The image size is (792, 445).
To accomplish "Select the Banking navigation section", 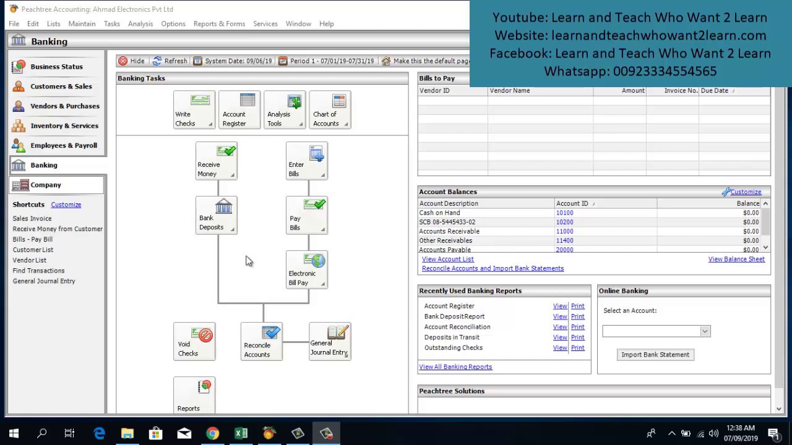I will [x=57, y=165].
